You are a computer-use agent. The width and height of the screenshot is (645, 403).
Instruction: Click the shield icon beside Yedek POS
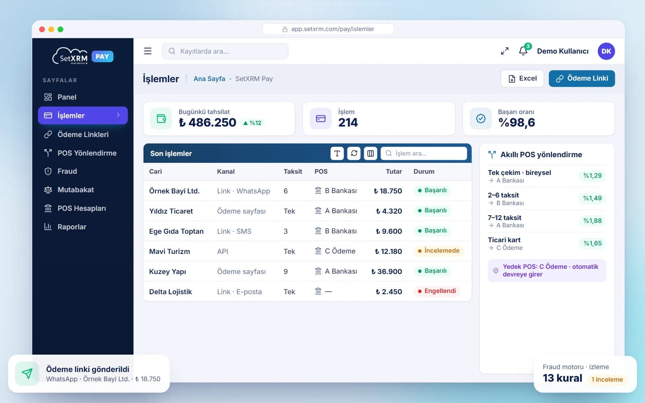(x=496, y=270)
